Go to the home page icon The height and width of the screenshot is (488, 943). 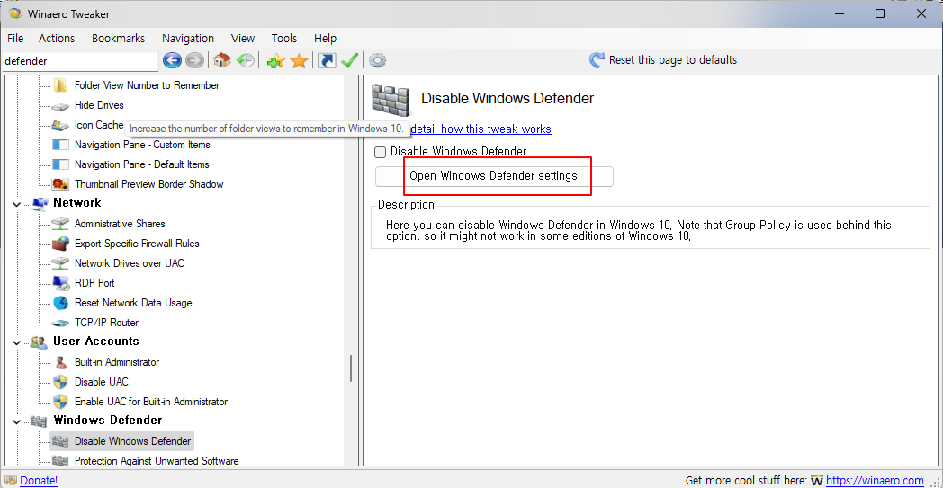pos(222,60)
